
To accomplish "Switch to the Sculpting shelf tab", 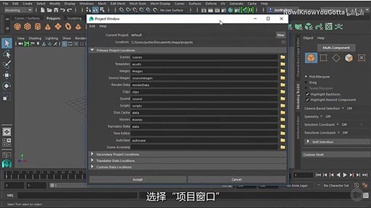I will point(74,18).
